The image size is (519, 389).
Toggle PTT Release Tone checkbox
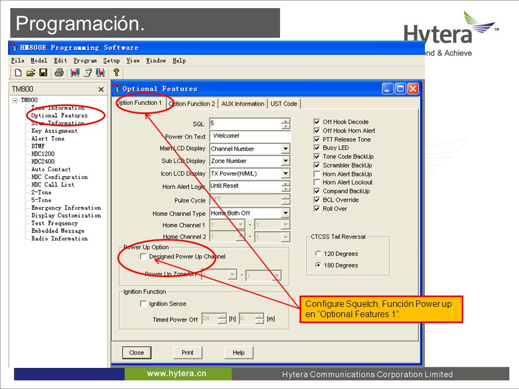pyautogui.click(x=317, y=139)
